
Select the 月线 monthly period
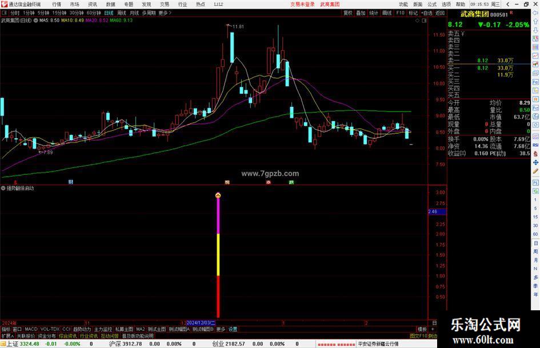134,13
